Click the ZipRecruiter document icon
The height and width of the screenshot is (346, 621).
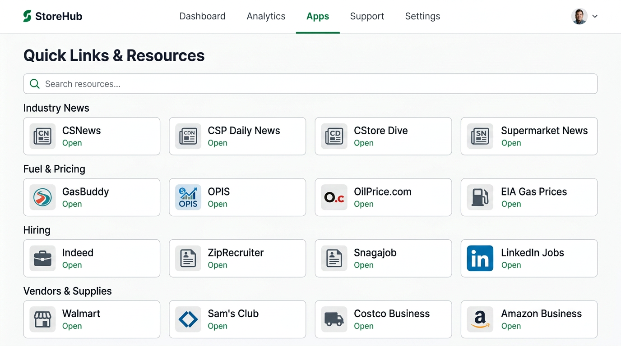[x=188, y=258]
